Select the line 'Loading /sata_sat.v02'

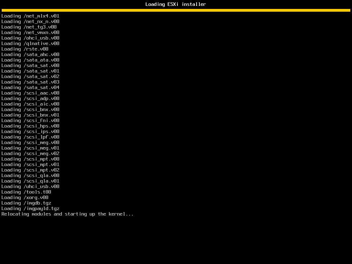click(30, 77)
